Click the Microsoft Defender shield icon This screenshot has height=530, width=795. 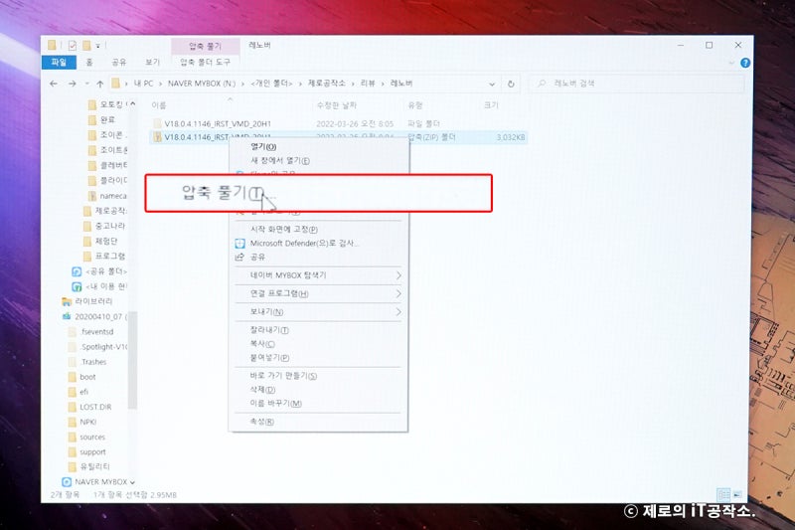(x=239, y=244)
